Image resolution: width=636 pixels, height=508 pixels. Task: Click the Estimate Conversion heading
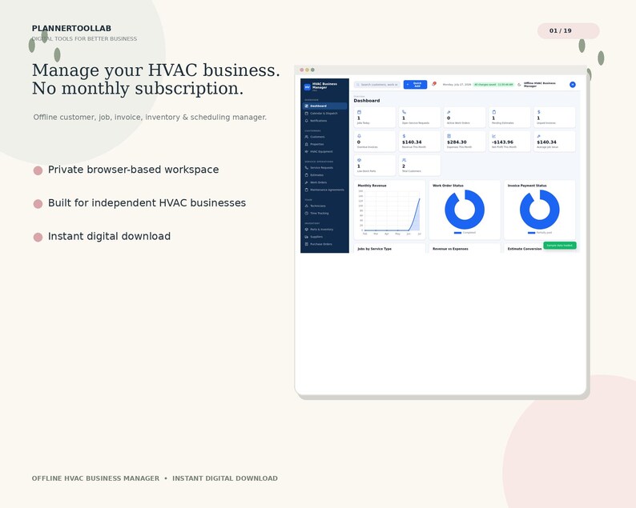(525, 249)
